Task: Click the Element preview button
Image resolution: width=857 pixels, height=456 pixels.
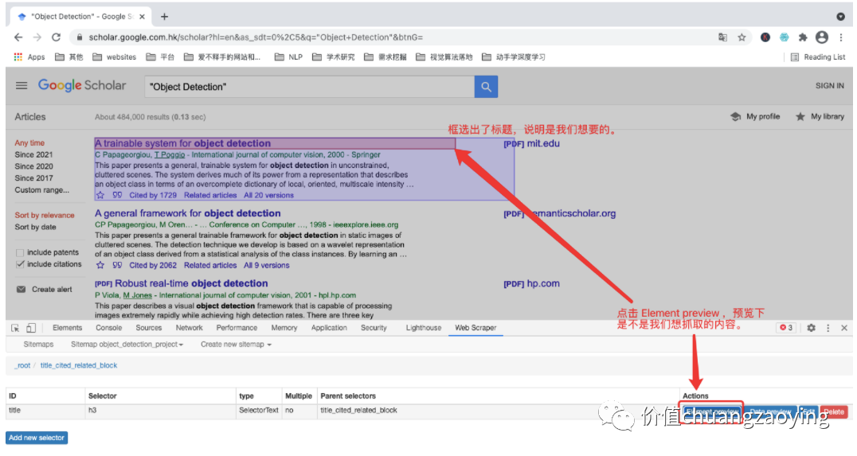Action: 712,411
